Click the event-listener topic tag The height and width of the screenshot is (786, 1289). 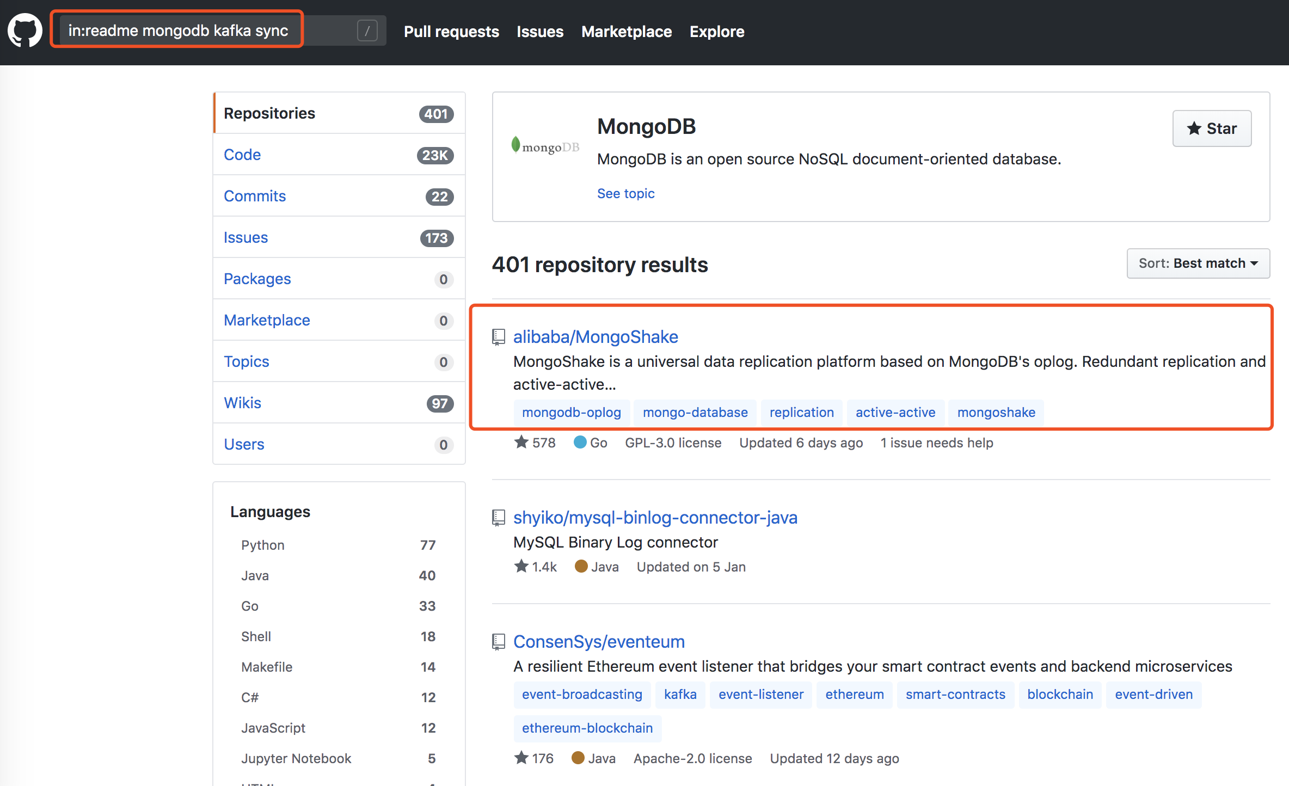761,695
